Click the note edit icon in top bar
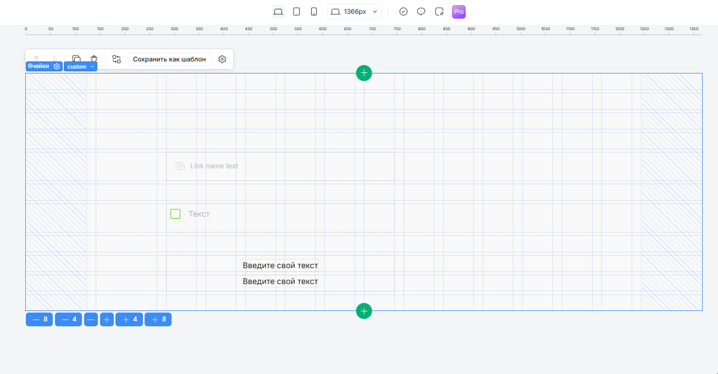Screen dimensions: 718x374 pyautogui.click(x=439, y=12)
